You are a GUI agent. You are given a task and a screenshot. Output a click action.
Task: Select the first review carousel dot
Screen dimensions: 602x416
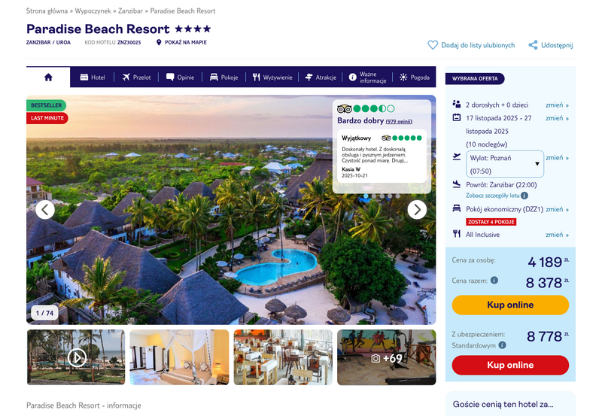click(366, 196)
